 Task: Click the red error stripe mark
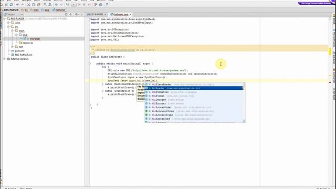click(330, 82)
